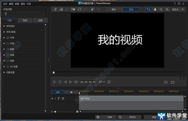Click the 另存为 save as button
The image size is (188, 121).
pyautogui.click(x=129, y=117)
